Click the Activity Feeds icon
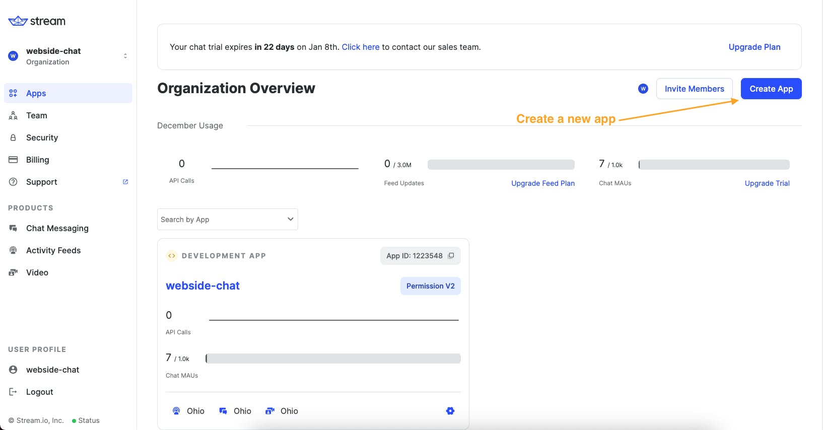The height and width of the screenshot is (430, 823). 14,250
